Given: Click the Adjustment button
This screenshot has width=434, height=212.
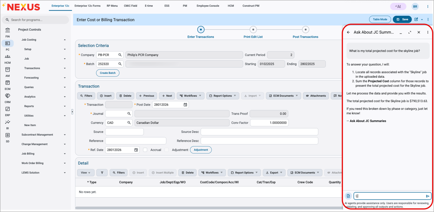Looking at the screenshot, I should 201,150.
